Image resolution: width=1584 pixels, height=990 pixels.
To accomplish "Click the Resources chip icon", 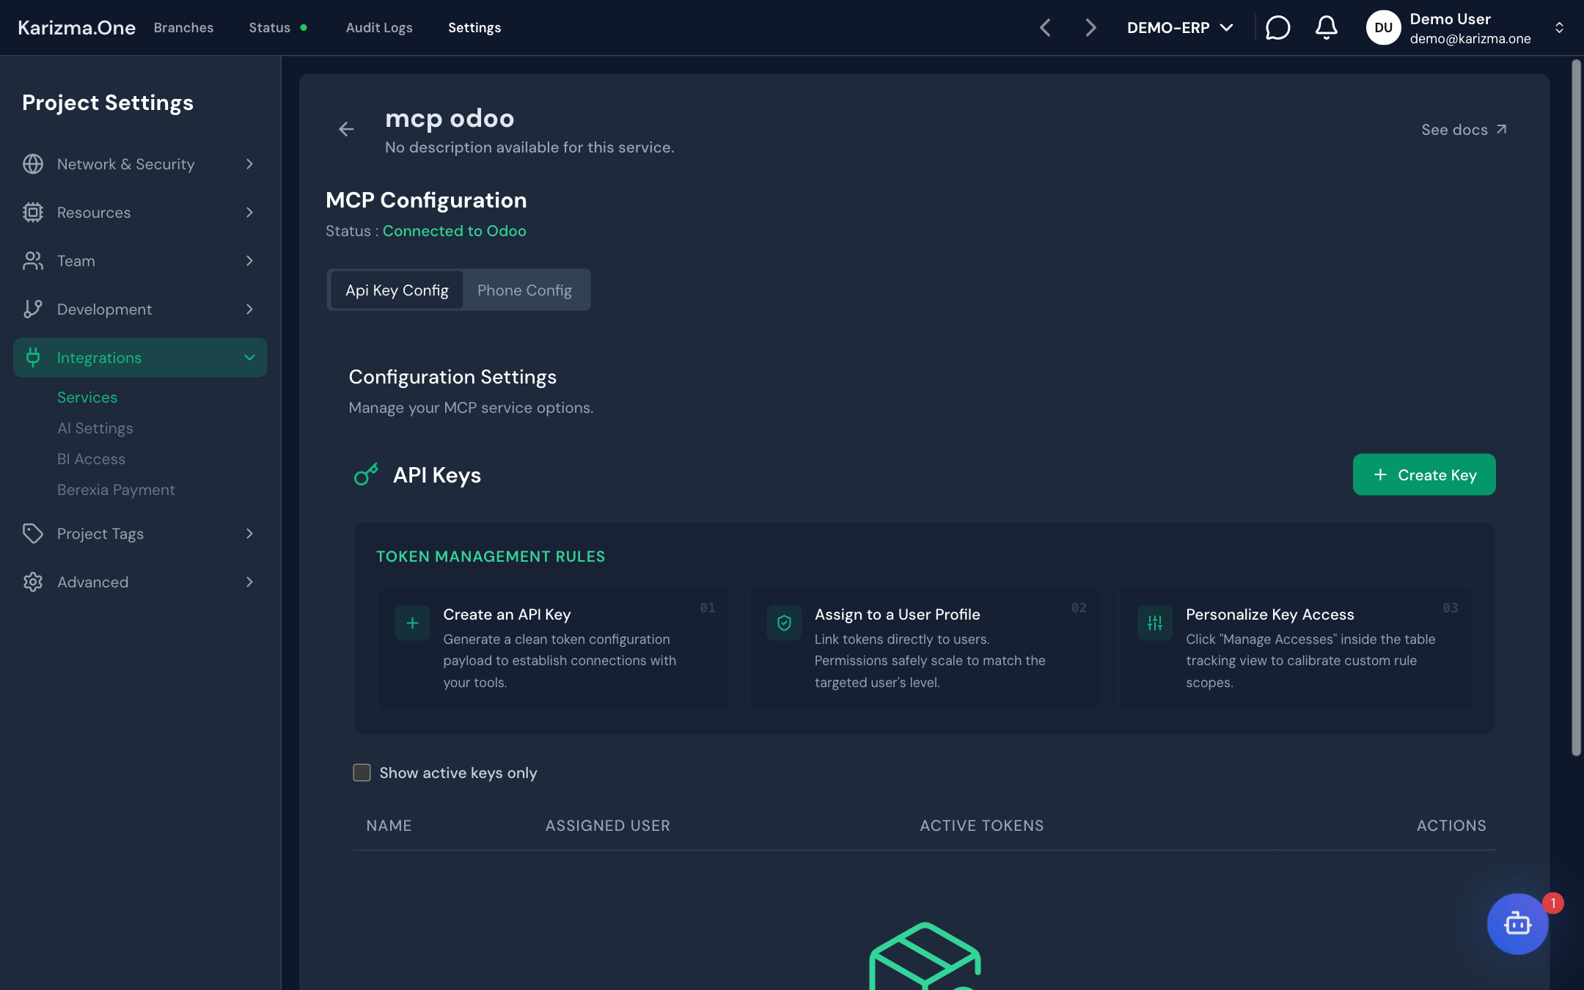I will (33, 213).
